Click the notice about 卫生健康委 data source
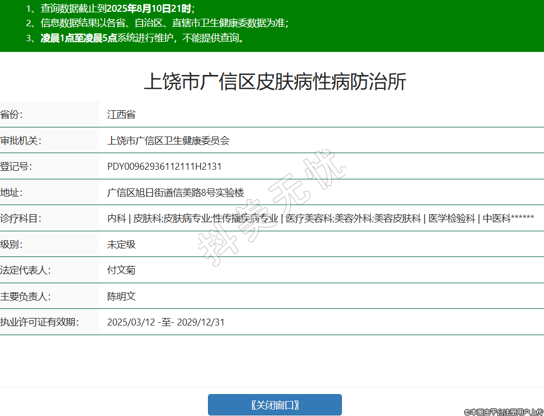The height and width of the screenshot is (416, 544). [x=165, y=23]
